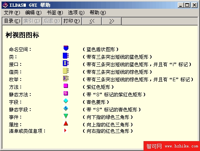
Task: Click the label 接口:
Action: 15,65
